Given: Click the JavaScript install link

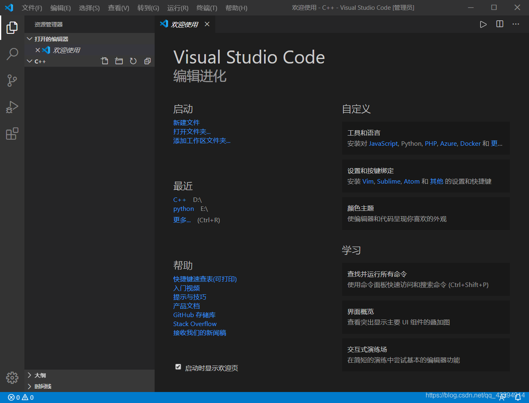Looking at the screenshot, I should pos(383,144).
